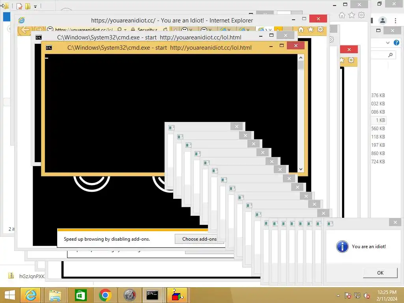This screenshot has height=303, width=404.
Task: Open File Explorer Help question mark
Action: [x=397, y=43]
